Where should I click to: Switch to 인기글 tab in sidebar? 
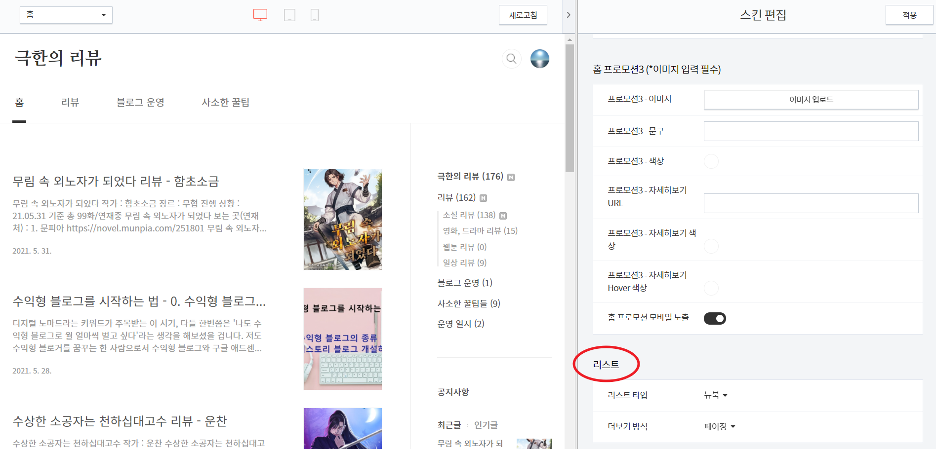pyautogui.click(x=486, y=425)
